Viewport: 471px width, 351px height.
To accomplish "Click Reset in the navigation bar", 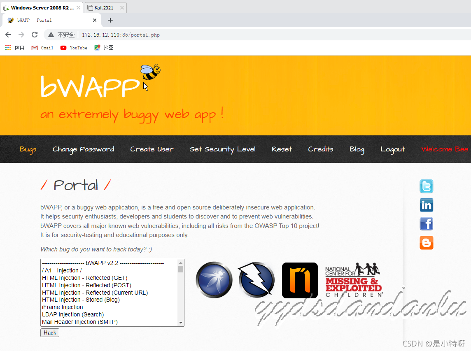I will click(x=282, y=149).
